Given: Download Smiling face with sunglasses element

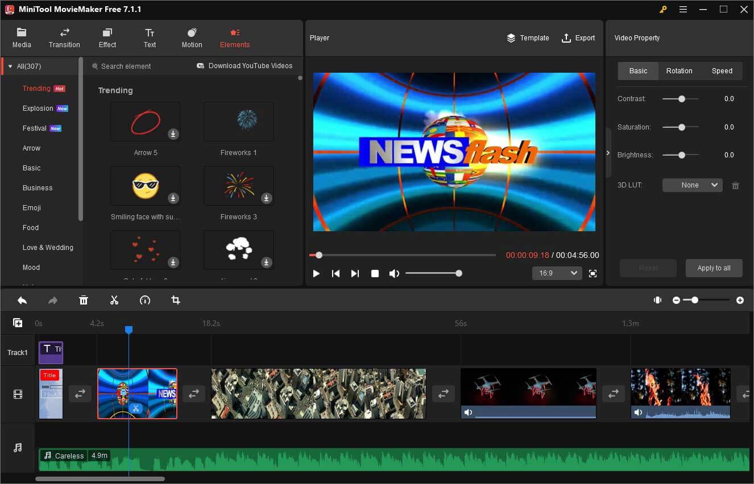Looking at the screenshot, I should coord(173,198).
